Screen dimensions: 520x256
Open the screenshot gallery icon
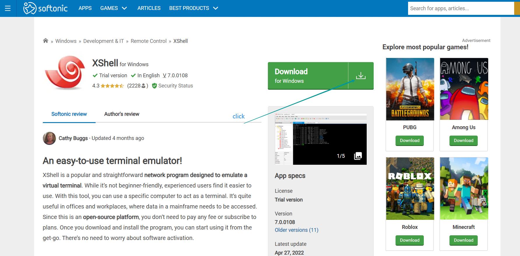(x=358, y=156)
